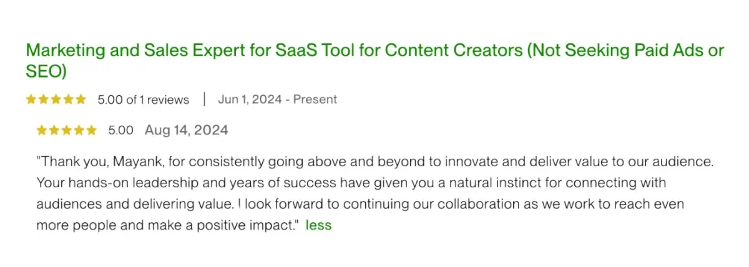Collapse the review using the less link
The width and height of the screenshot is (749, 267).
pyautogui.click(x=318, y=225)
